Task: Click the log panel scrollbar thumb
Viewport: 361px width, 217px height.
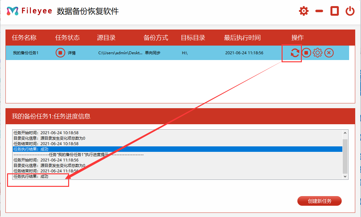Action: (345, 156)
